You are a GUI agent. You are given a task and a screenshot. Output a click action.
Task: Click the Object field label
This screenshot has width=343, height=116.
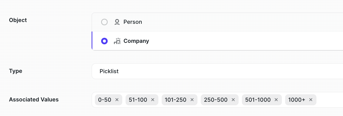coord(18,20)
